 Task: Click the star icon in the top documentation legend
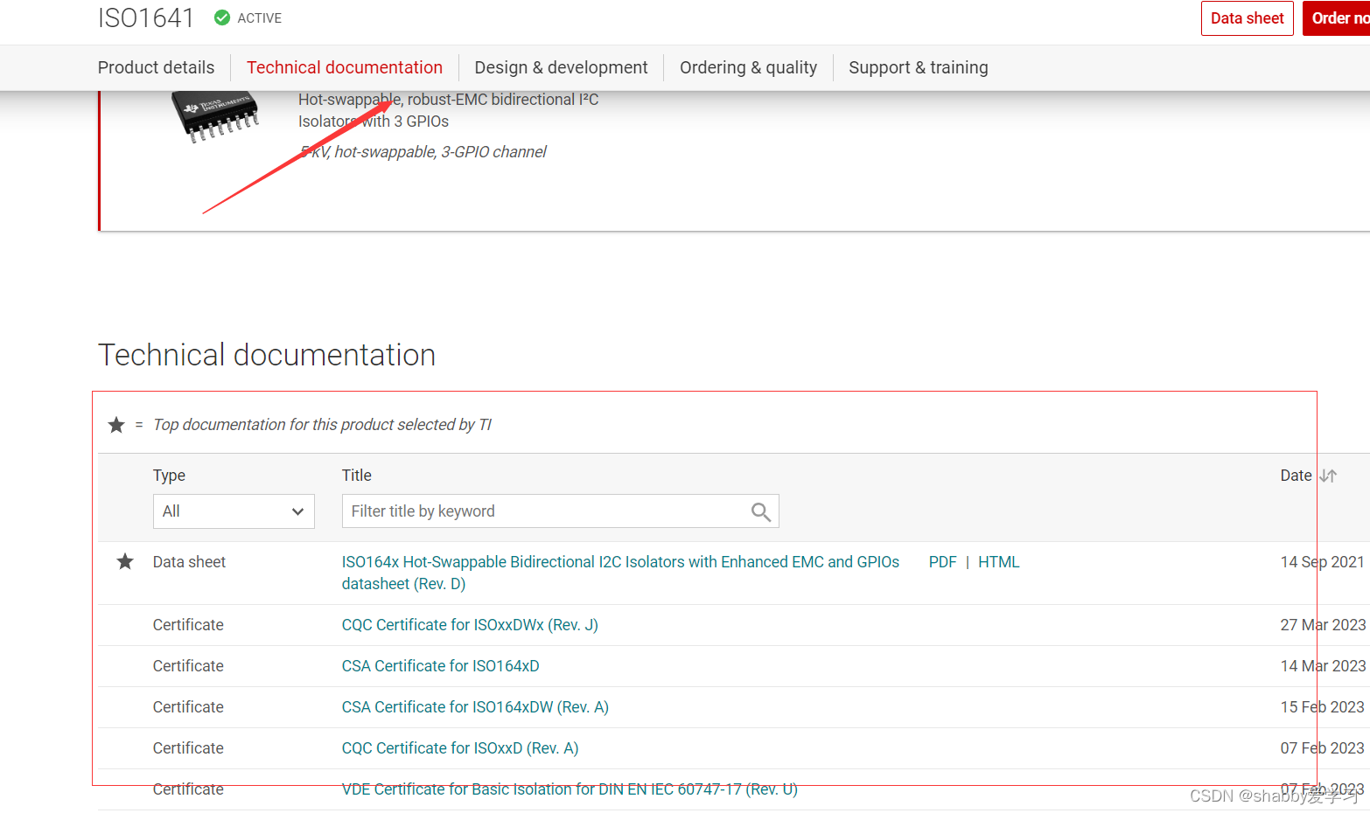[116, 425]
